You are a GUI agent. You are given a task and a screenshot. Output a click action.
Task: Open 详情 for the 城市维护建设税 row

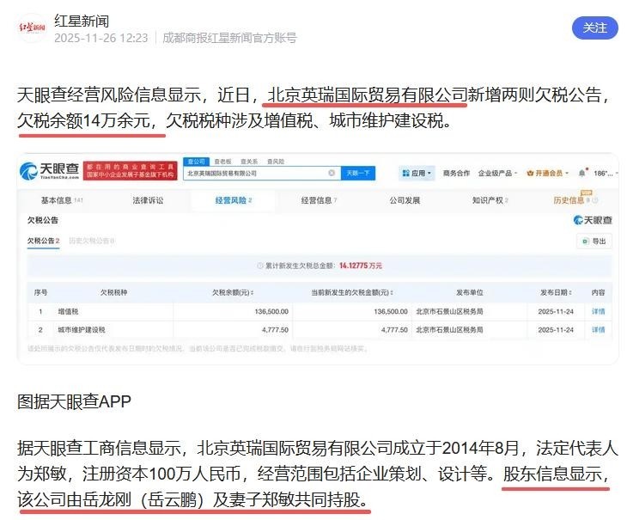click(x=598, y=329)
